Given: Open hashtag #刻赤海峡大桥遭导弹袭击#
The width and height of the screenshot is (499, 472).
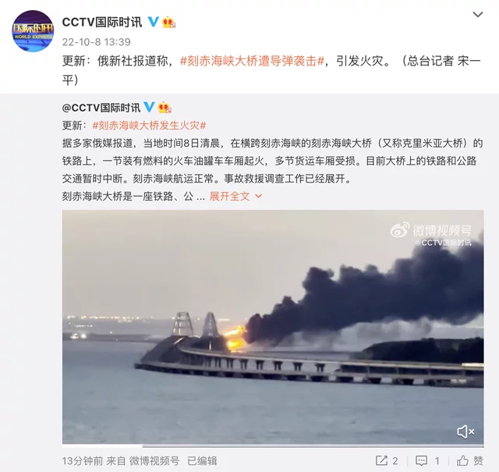Looking at the screenshot, I should click(252, 61).
